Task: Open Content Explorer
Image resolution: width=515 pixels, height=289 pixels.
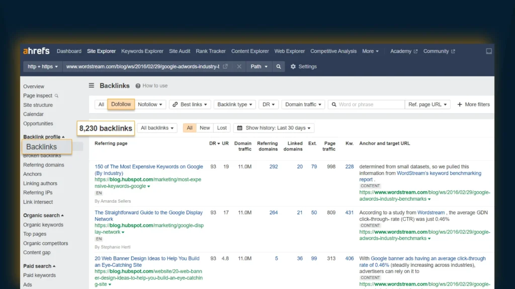Action: tap(250, 51)
